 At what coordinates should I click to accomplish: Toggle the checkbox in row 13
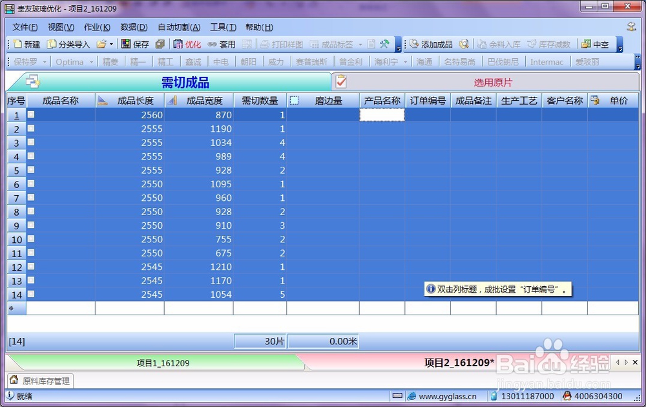(31, 280)
